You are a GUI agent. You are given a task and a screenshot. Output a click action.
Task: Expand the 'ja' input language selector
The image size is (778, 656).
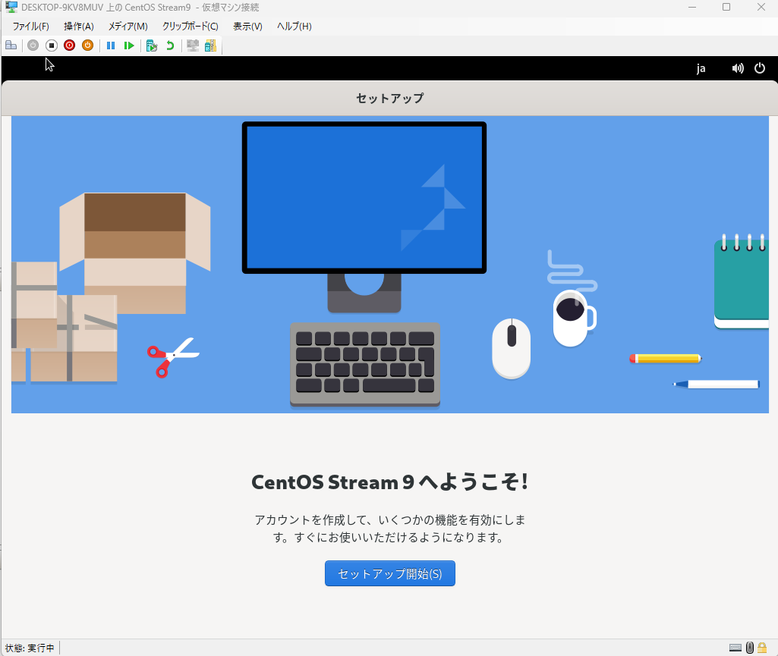pyautogui.click(x=701, y=68)
